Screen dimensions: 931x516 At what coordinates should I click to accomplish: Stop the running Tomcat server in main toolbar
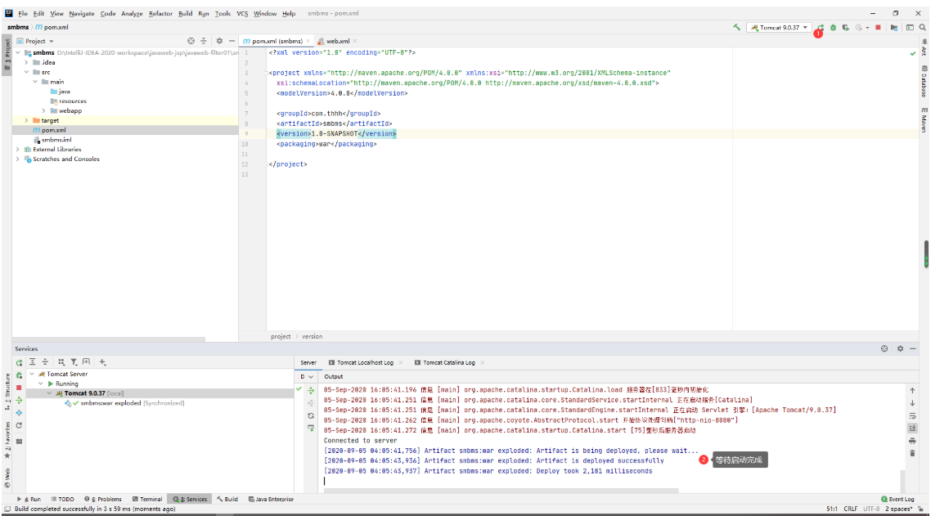tap(878, 27)
